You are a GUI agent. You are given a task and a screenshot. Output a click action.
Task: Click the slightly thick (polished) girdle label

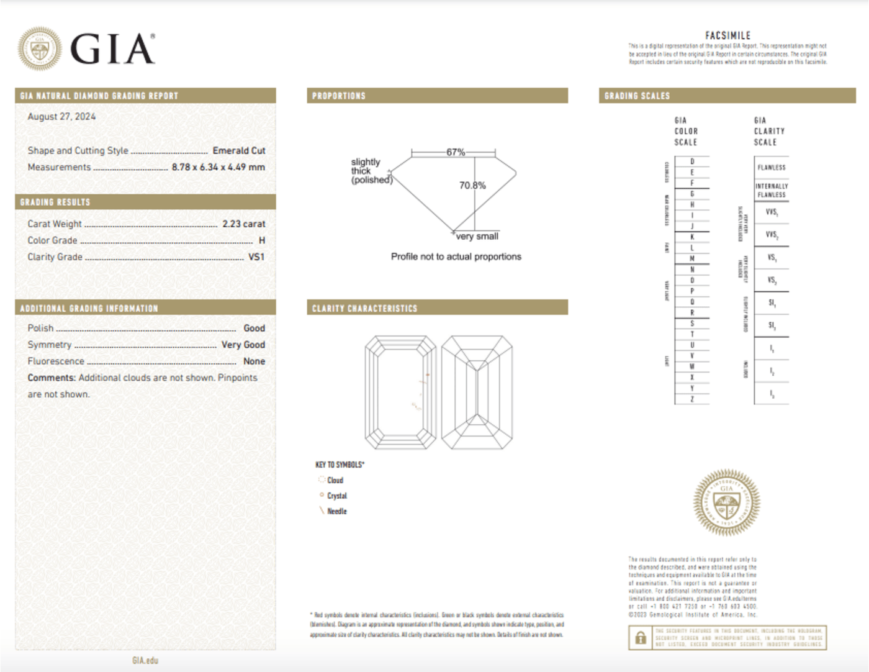click(372, 171)
